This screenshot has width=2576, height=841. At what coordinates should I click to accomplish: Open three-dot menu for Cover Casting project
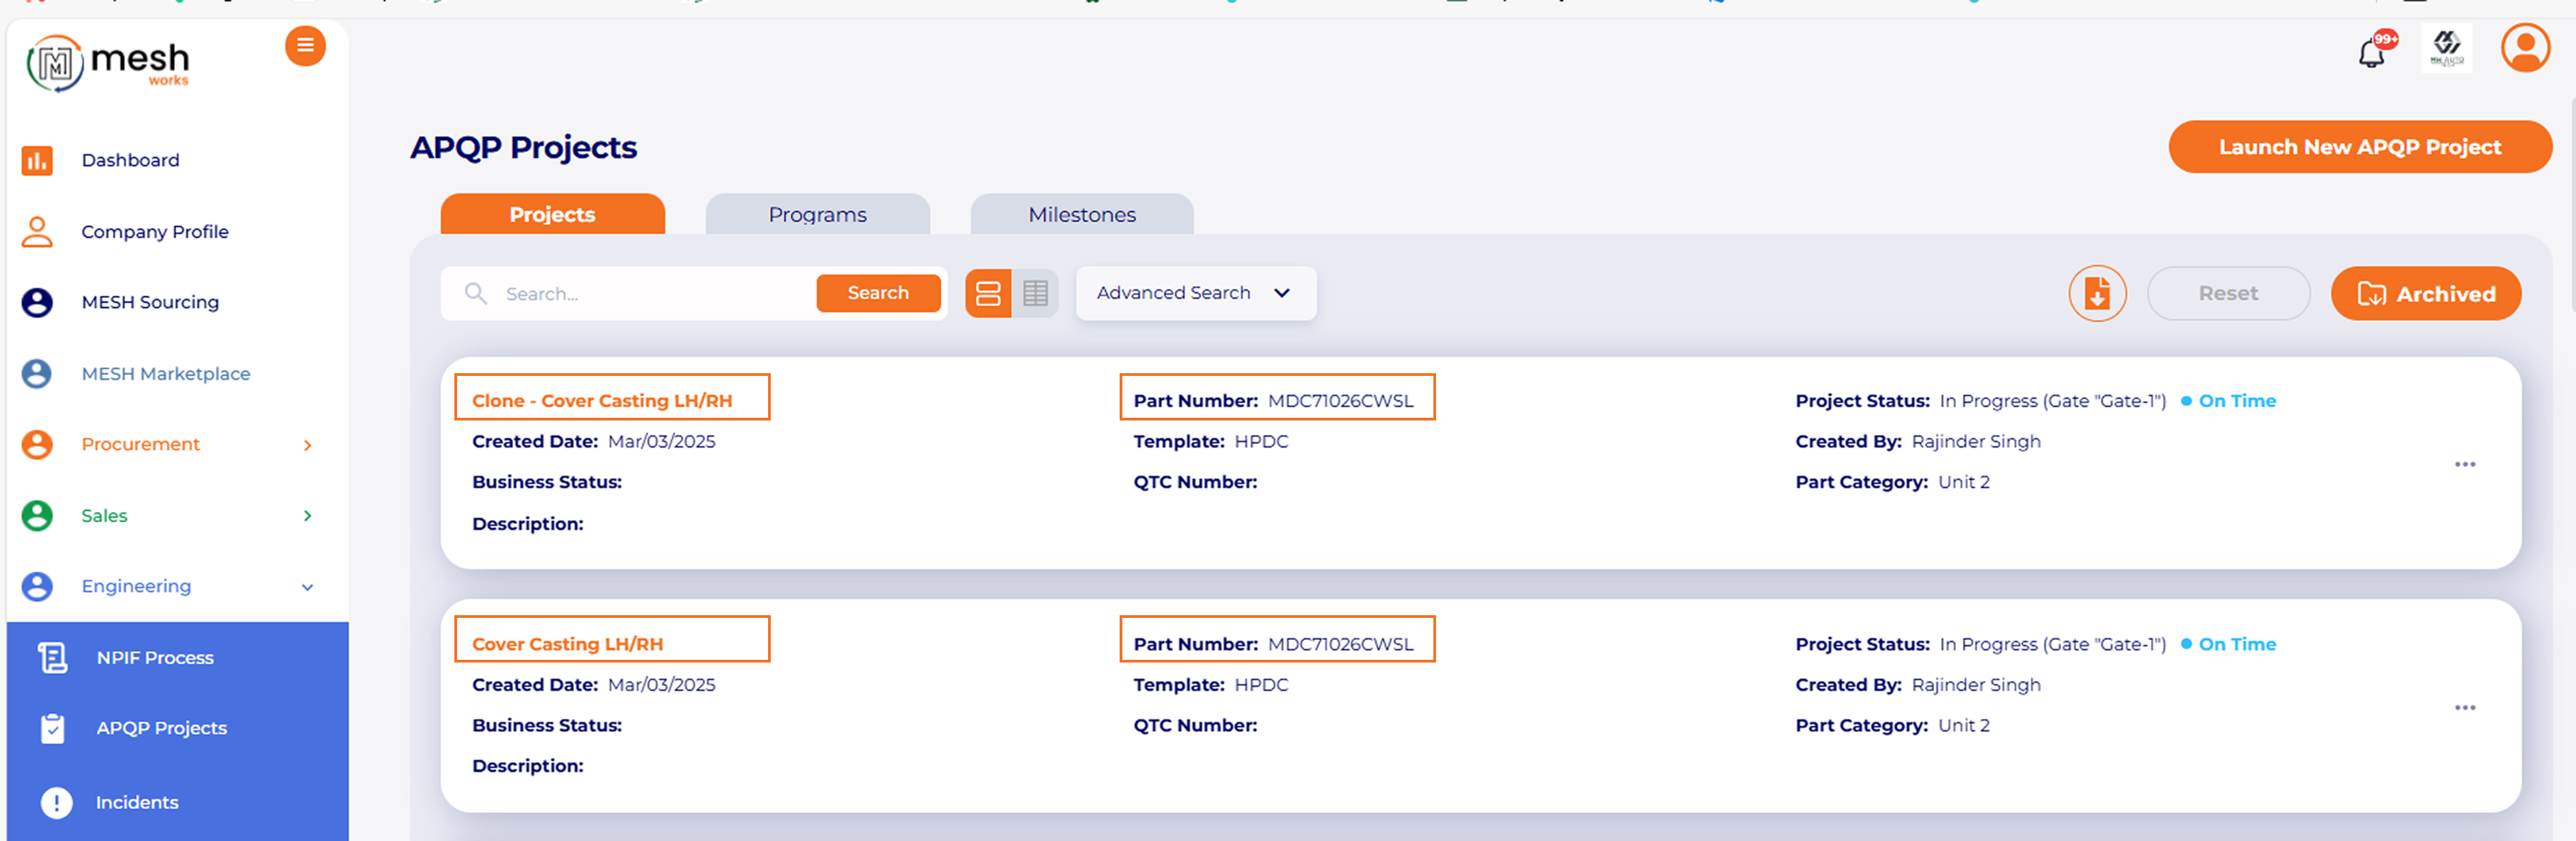2465,708
